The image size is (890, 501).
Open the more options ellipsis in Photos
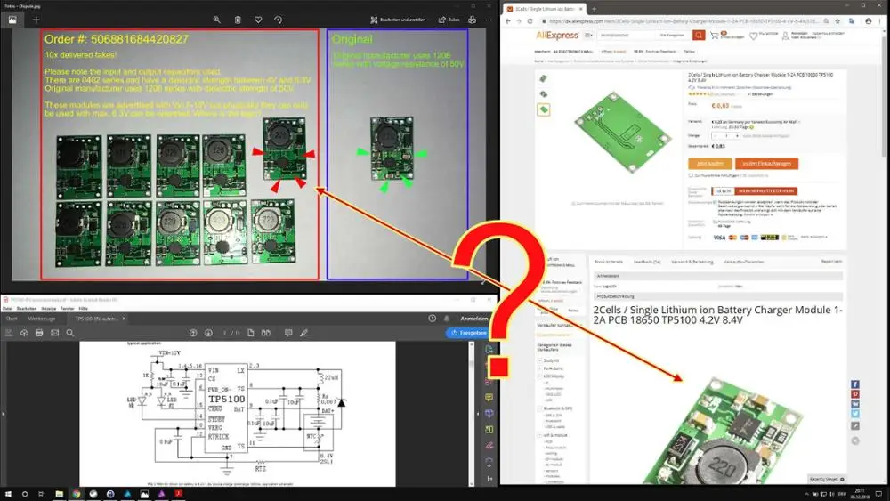point(489,20)
